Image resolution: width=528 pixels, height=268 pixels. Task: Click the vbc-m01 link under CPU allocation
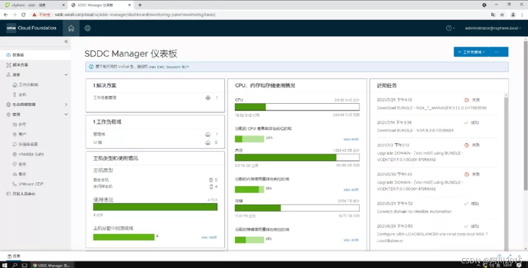point(351,139)
